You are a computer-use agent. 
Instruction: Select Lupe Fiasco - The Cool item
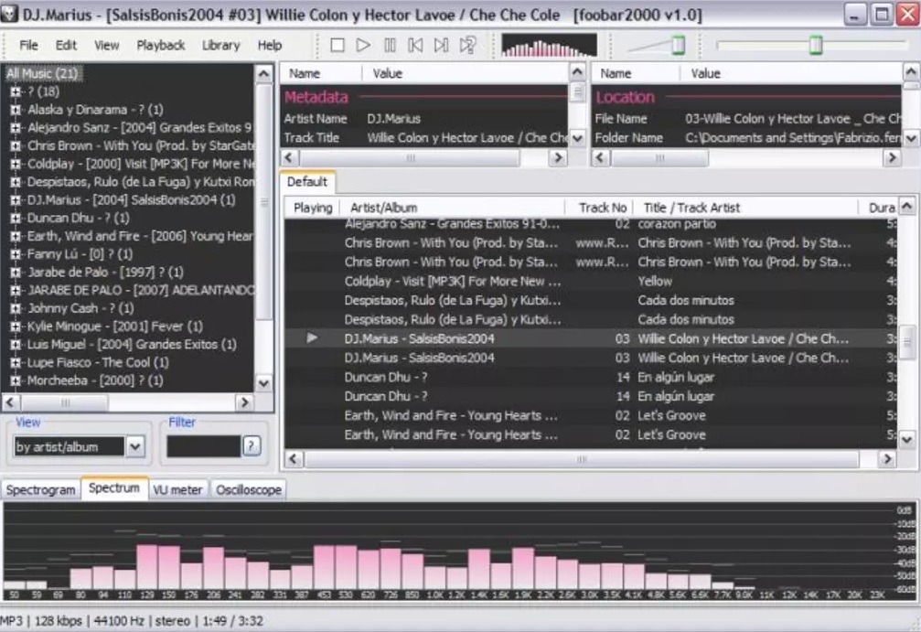click(x=98, y=362)
